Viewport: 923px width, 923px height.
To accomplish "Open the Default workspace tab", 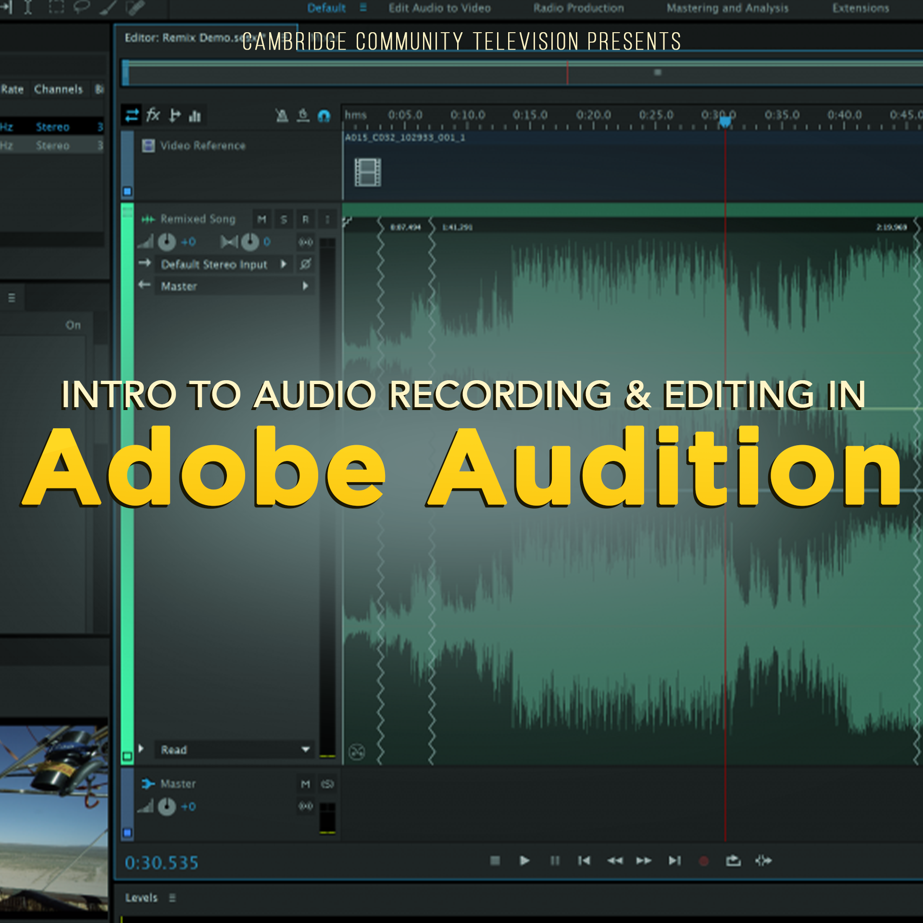I will (326, 8).
